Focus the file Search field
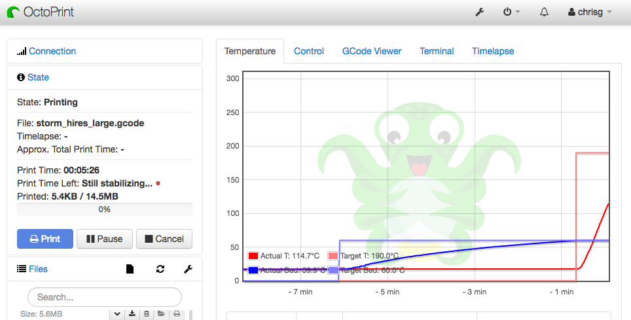631x320 pixels. tap(105, 297)
